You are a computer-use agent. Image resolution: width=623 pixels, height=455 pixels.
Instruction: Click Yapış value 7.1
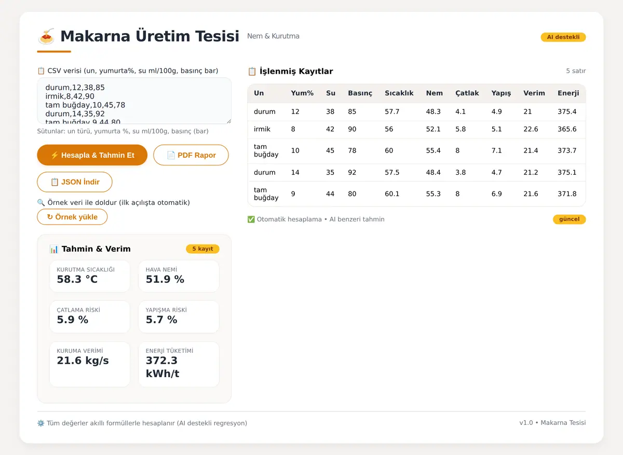click(497, 150)
